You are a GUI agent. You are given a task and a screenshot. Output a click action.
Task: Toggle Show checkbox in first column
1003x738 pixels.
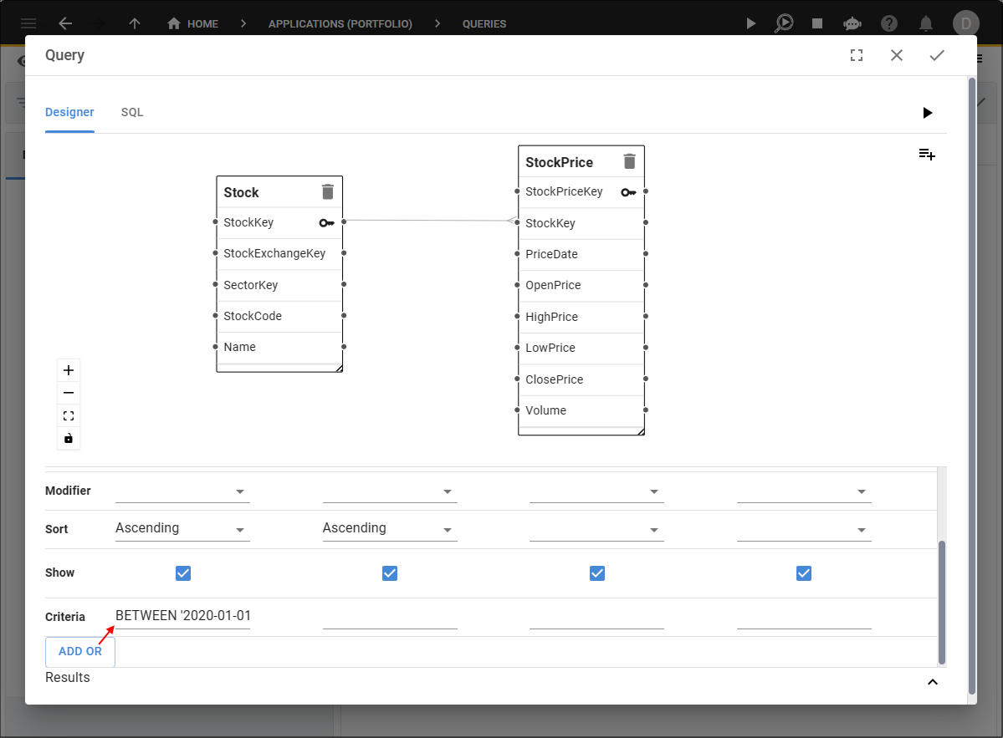(x=183, y=573)
